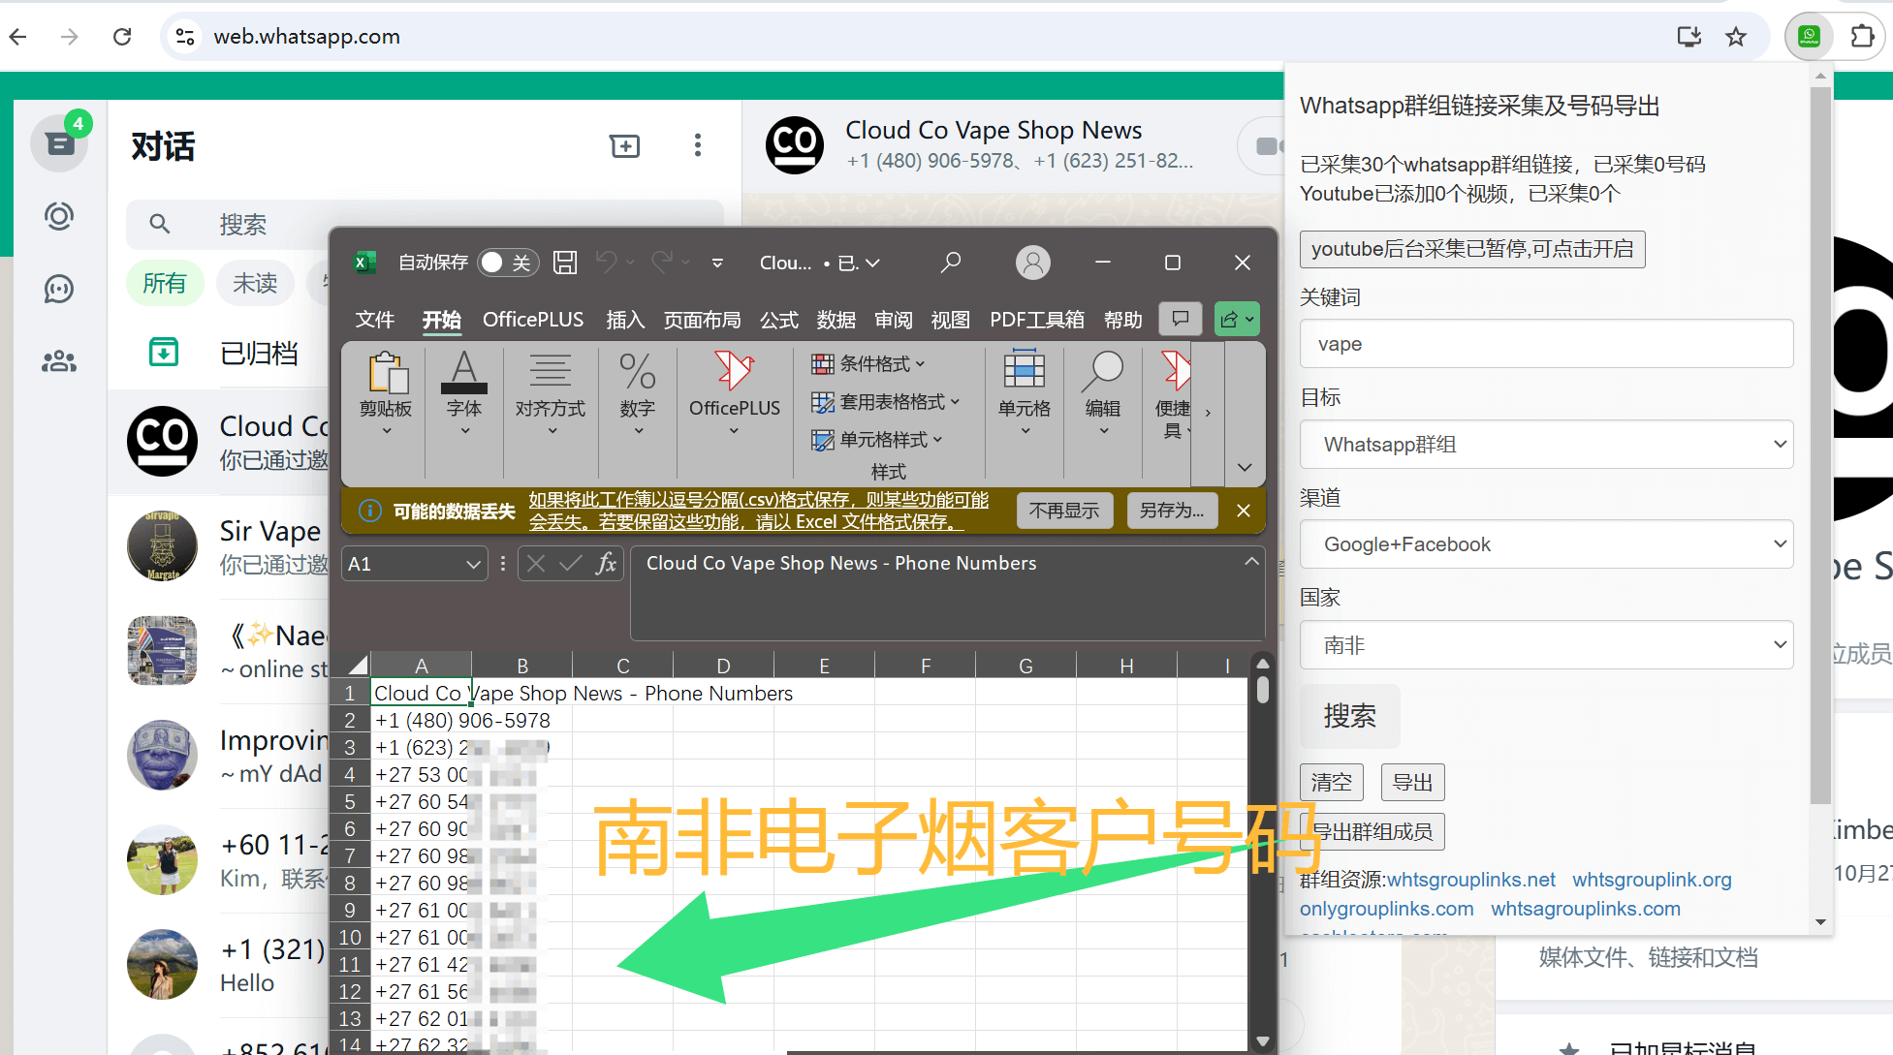Bookmark this page with star icon

(x=1736, y=37)
